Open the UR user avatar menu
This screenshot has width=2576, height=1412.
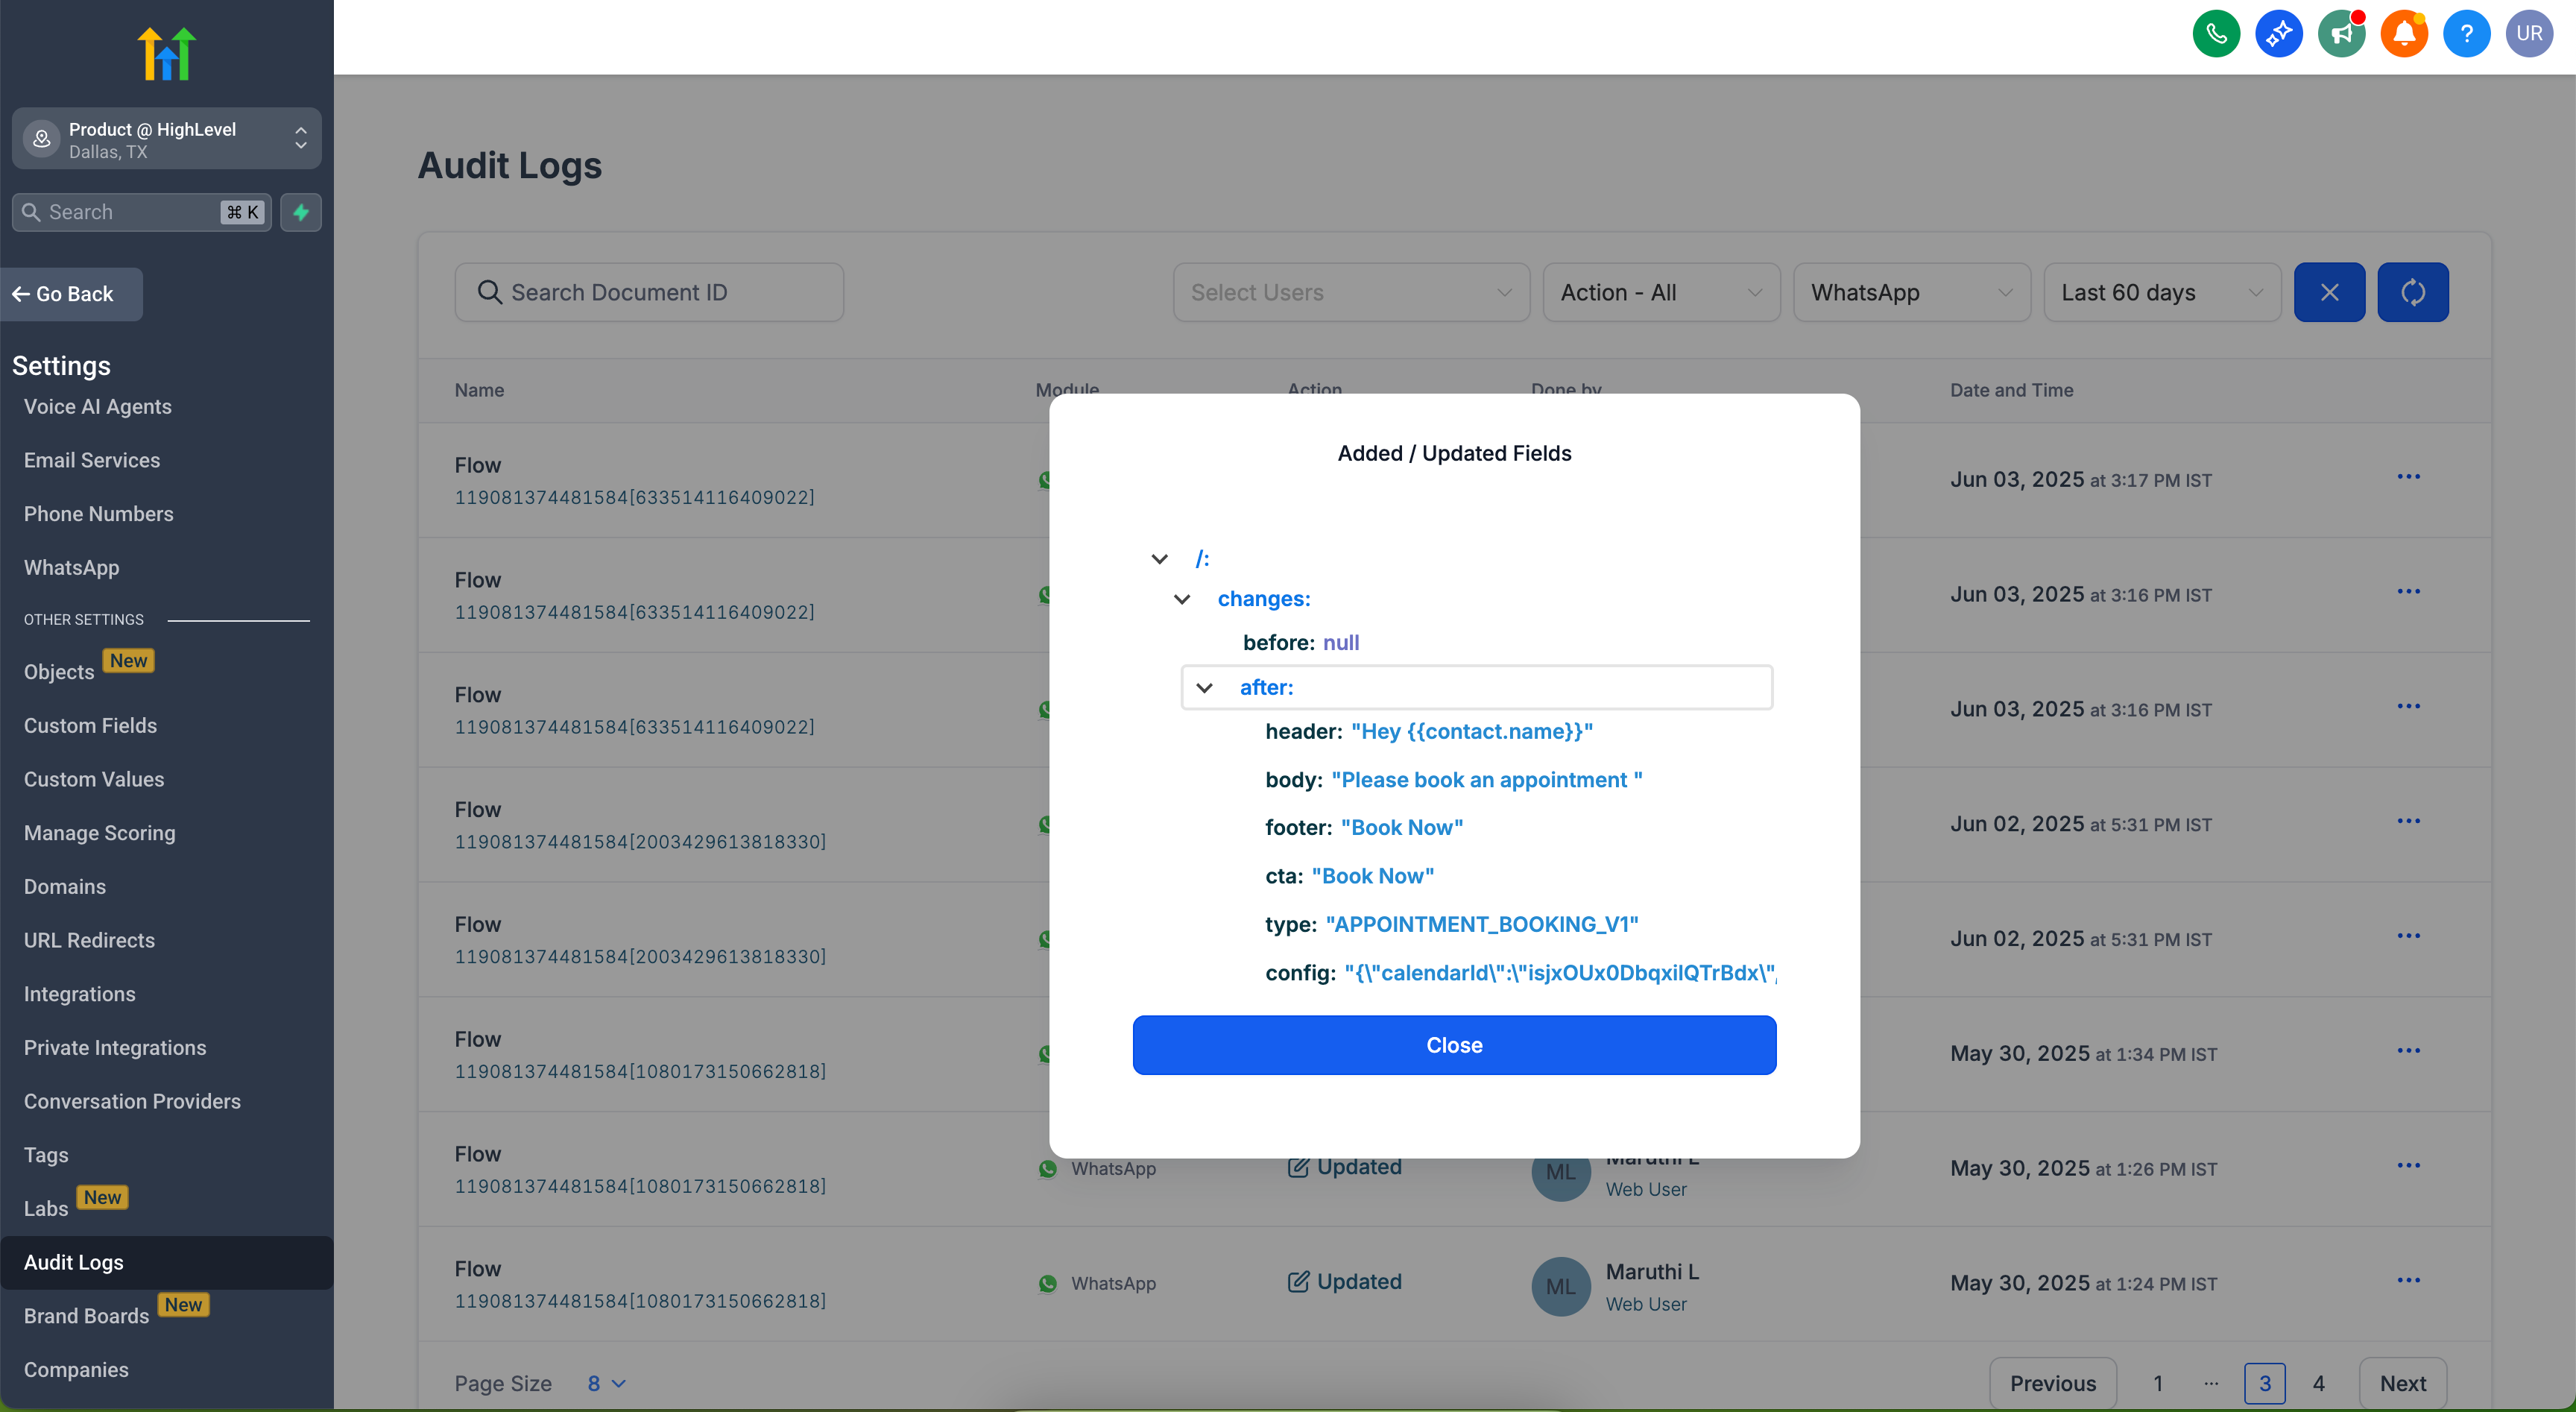2529,34
